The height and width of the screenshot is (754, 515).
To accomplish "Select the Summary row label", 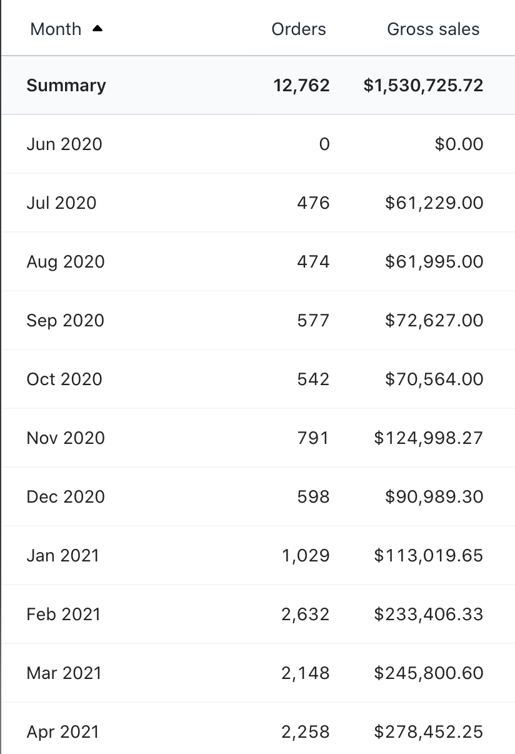I will tap(66, 86).
